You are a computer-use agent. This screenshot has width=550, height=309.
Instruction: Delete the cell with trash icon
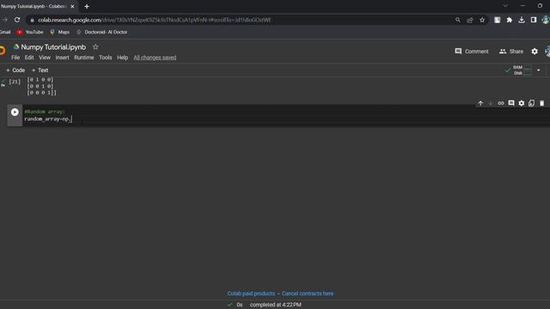tap(541, 103)
